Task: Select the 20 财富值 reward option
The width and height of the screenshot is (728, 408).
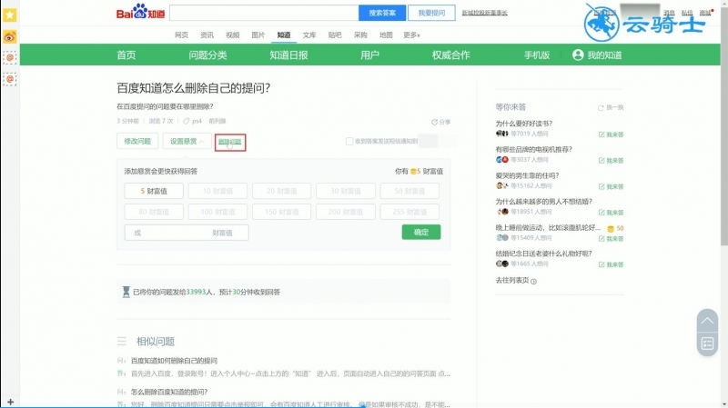Action: (281, 191)
